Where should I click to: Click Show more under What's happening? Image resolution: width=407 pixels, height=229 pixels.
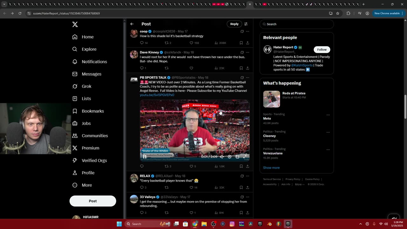[271, 168]
